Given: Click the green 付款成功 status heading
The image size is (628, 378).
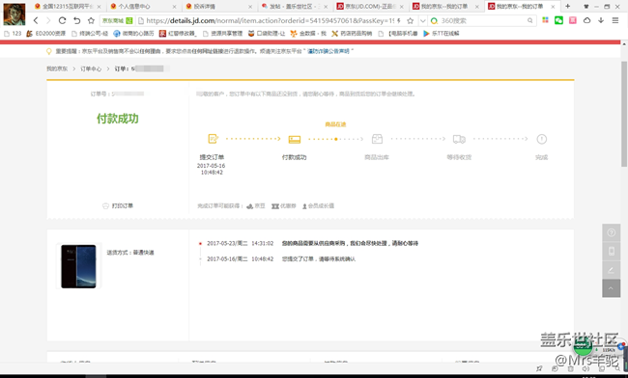Looking at the screenshot, I should [x=117, y=119].
